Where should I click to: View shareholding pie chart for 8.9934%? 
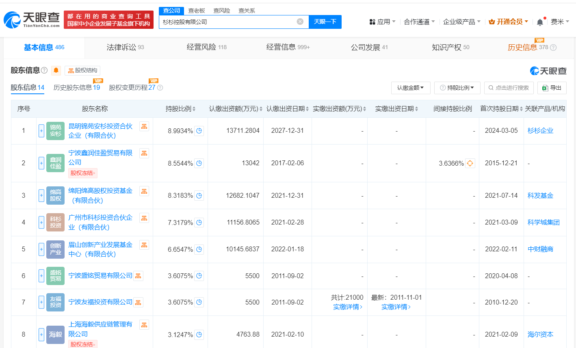pos(199,131)
